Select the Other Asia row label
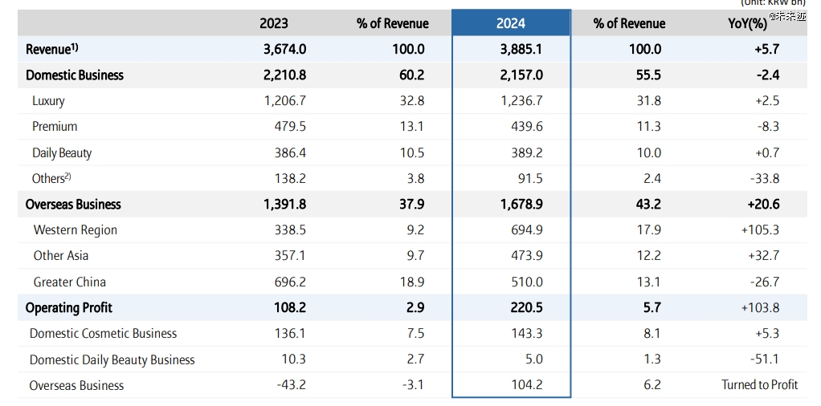The image size is (821, 406). [x=61, y=255]
